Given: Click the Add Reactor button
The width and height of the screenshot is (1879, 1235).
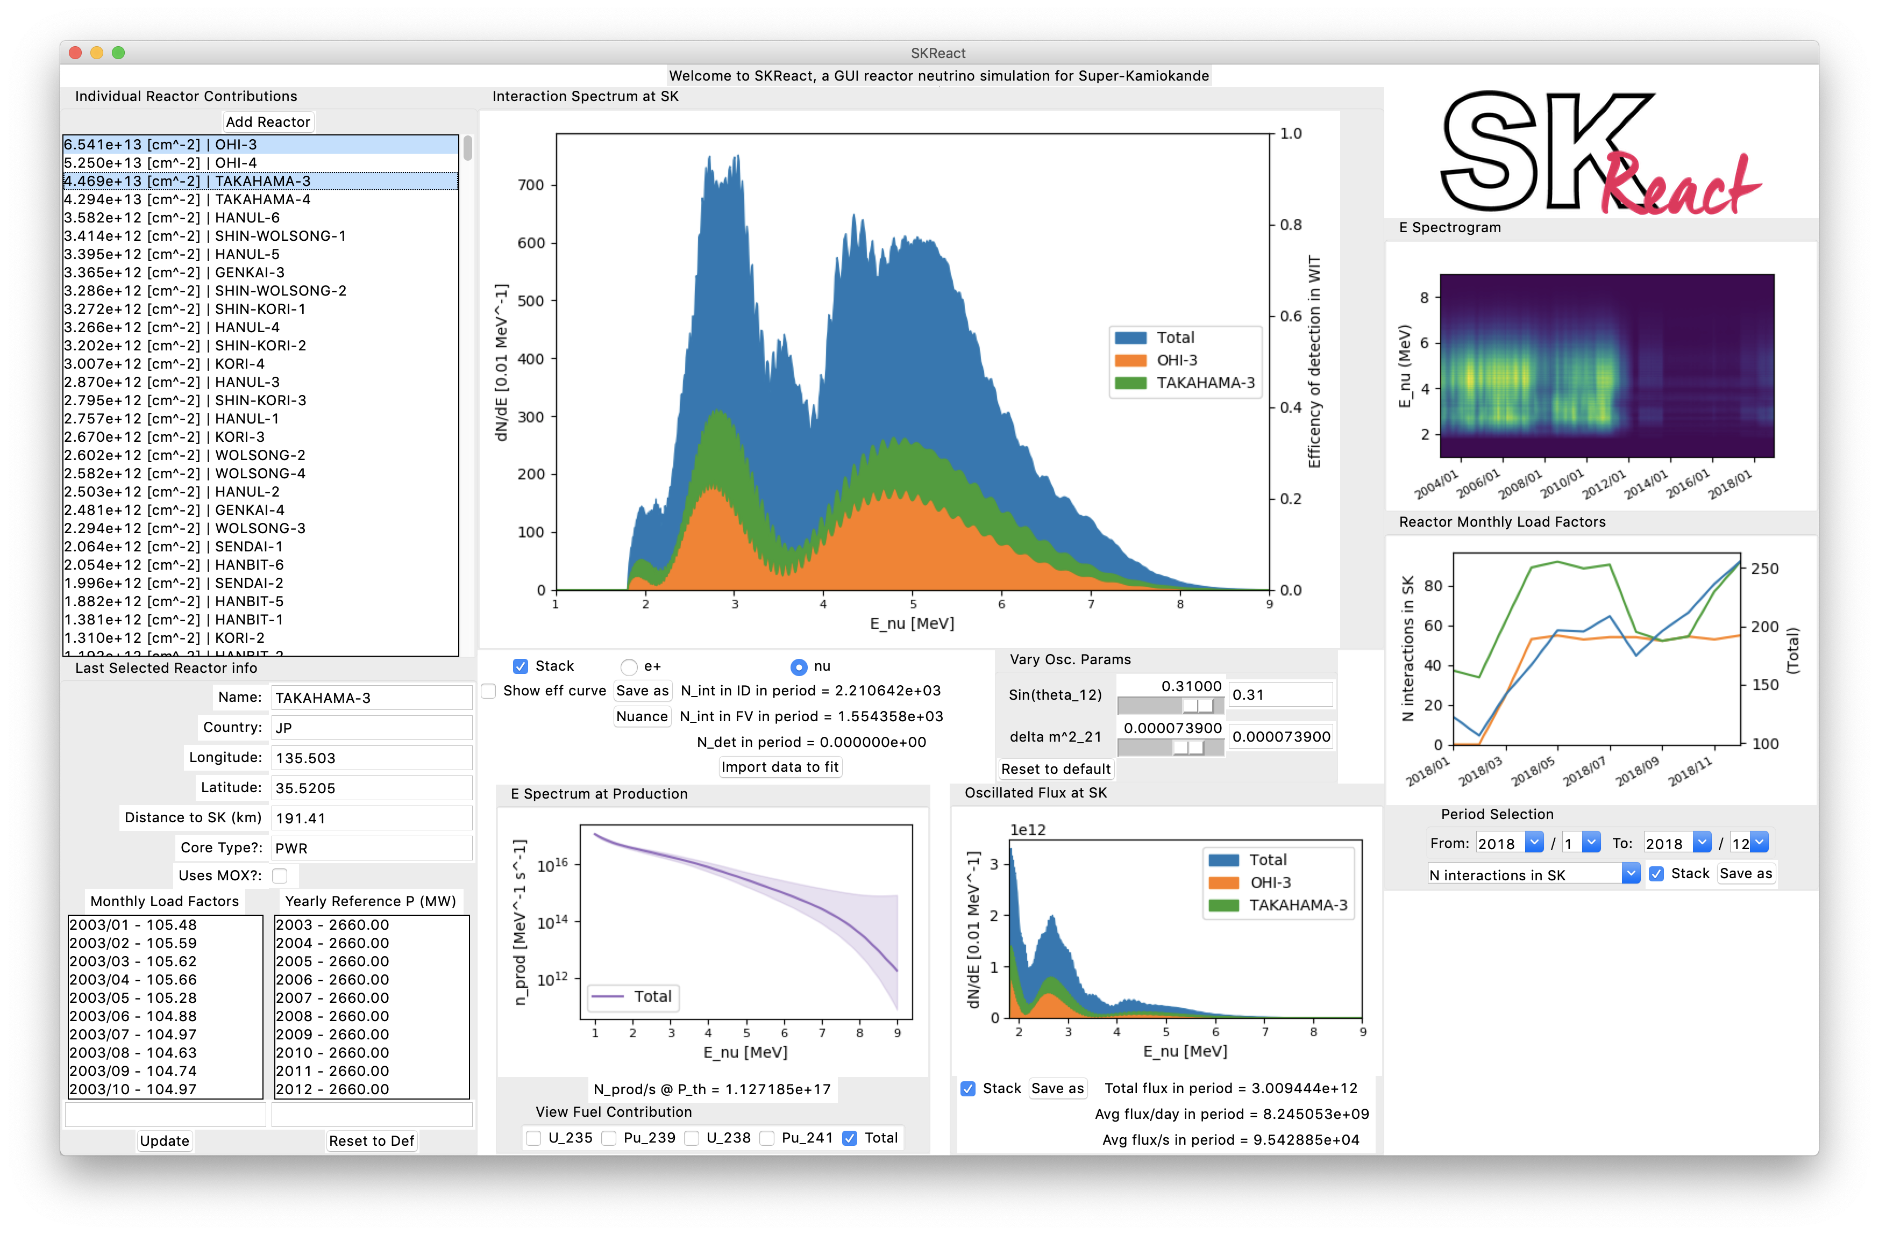Looking at the screenshot, I should click(268, 121).
